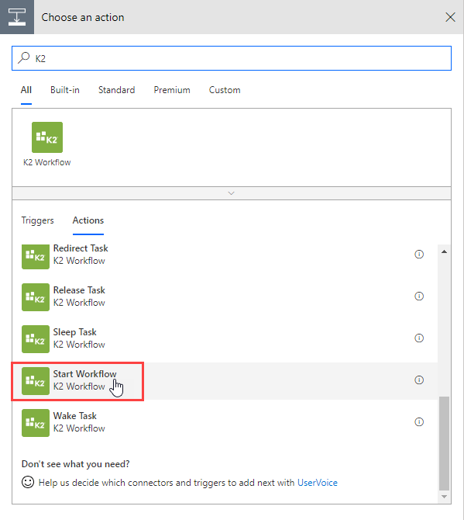This screenshot has height=520, width=464.
Task: Show info for Sleep Task
Action: click(419, 338)
